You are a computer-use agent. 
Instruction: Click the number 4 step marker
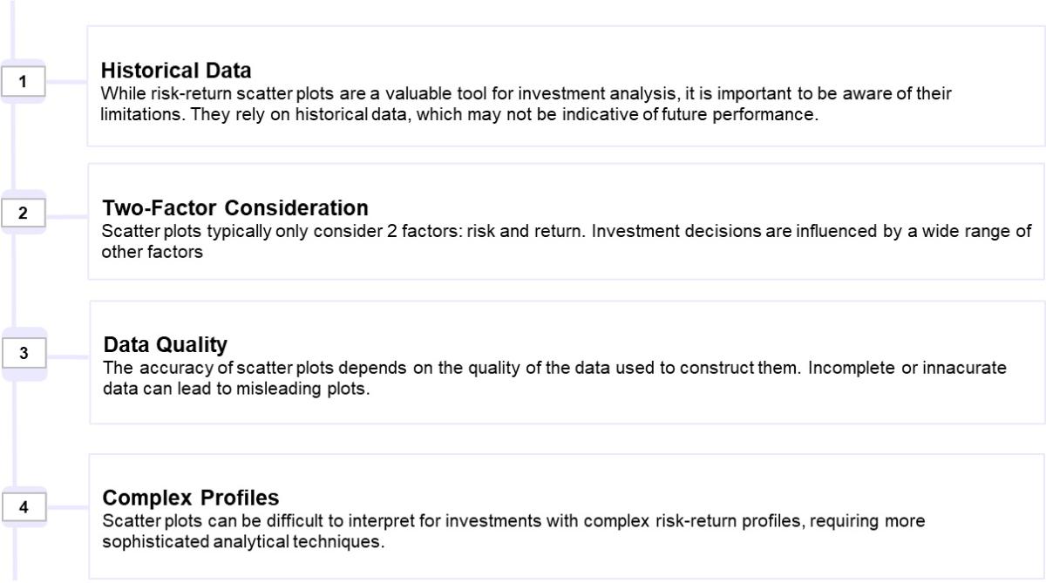(x=24, y=508)
